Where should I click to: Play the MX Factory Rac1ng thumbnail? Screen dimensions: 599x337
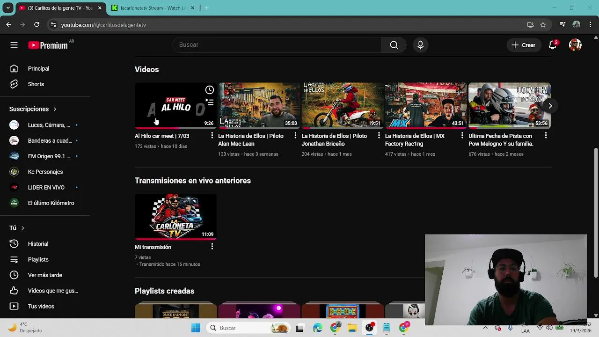[x=426, y=106]
